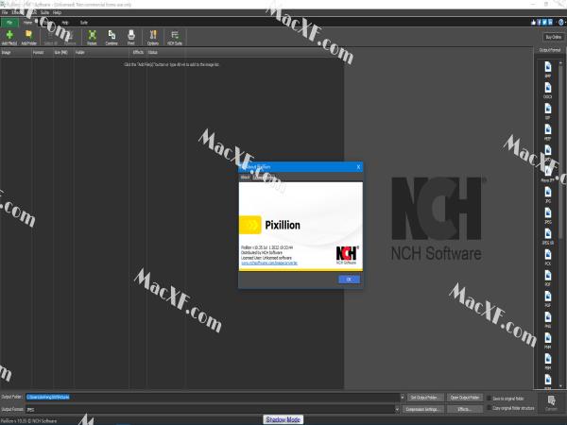Click the green File ribbon tab

click(x=9, y=23)
